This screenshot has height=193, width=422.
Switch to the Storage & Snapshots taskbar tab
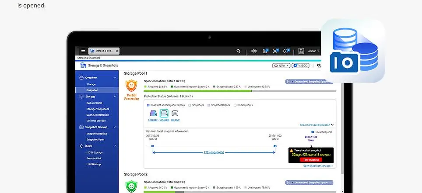tap(104, 51)
